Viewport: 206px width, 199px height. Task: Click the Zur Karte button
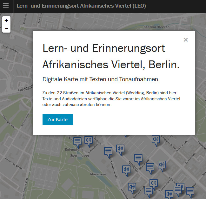tap(57, 120)
